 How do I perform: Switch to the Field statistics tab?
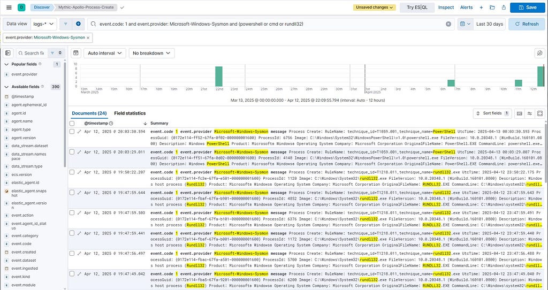pyautogui.click(x=130, y=113)
